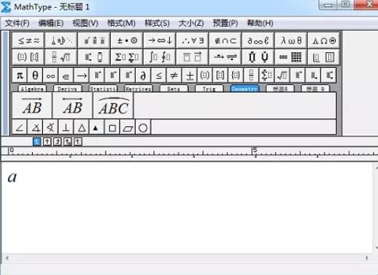Insert curly braces template from small bar
The height and width of the screenshot is (275, 378).
click(236, 76)
